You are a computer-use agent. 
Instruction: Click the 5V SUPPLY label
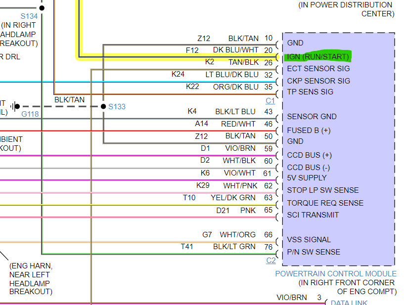tap(307, 178)
